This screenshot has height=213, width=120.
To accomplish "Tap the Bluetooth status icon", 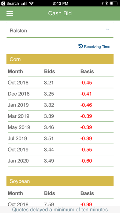I will tap(107, 3).
